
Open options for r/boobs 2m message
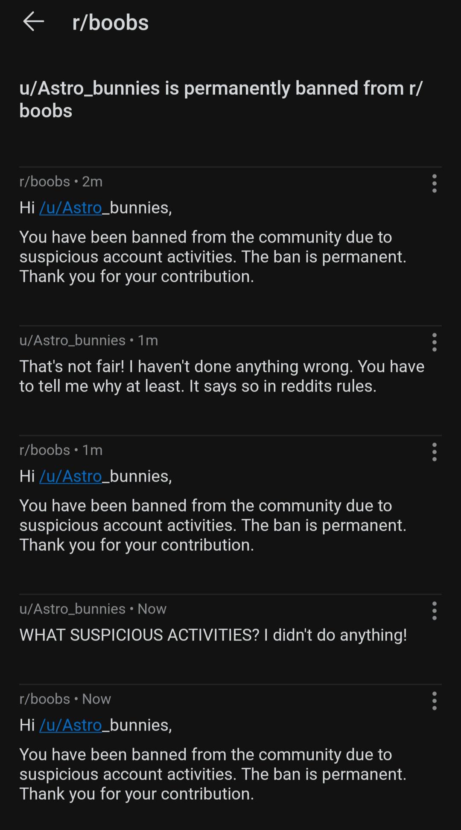coord(434,184)
